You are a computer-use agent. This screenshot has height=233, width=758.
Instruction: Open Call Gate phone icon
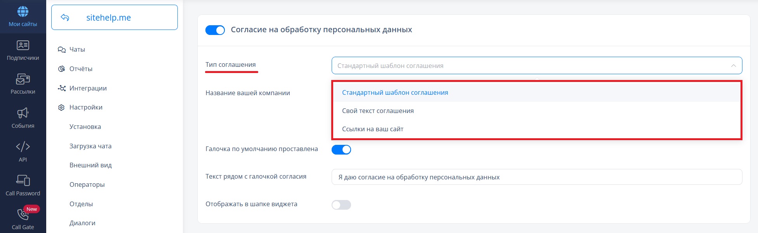pos(22,214)
